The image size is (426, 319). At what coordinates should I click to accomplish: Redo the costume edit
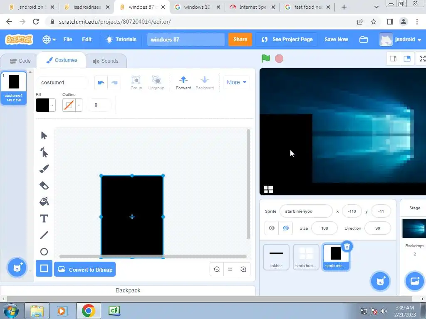114,83
